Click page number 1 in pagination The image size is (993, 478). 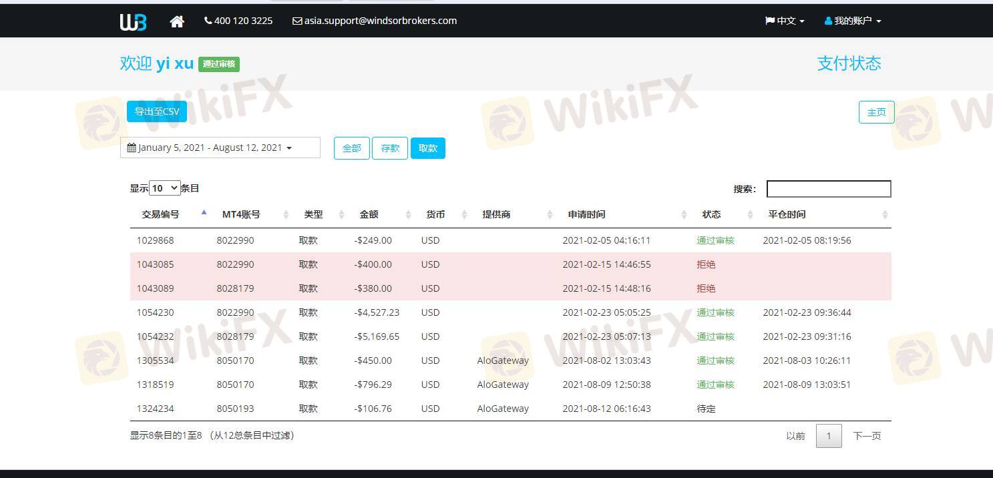tap(829, 436)
